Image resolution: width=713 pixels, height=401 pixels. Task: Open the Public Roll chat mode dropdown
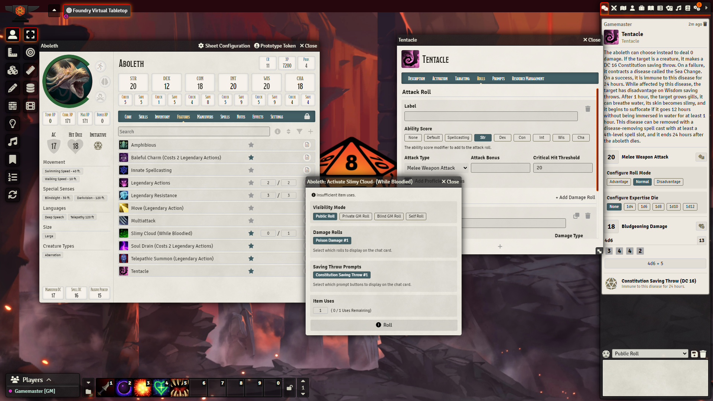click(650, 354)
